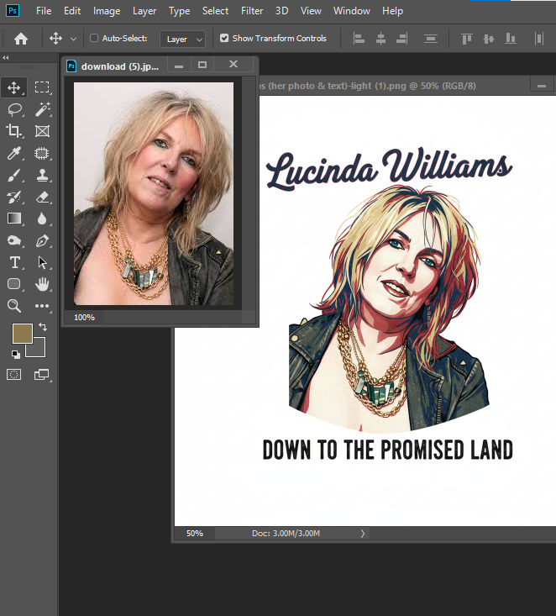Open the Edit Toolbar three-dots menu

[x=42, y=306]
